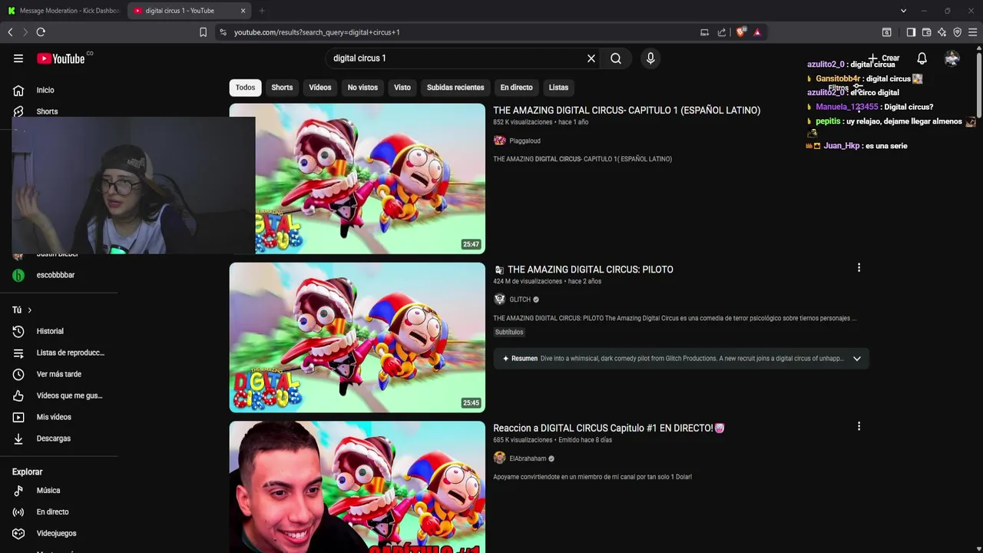Click the browser address bar URL
The image size is (983, 553).
(x=316, y=32)
